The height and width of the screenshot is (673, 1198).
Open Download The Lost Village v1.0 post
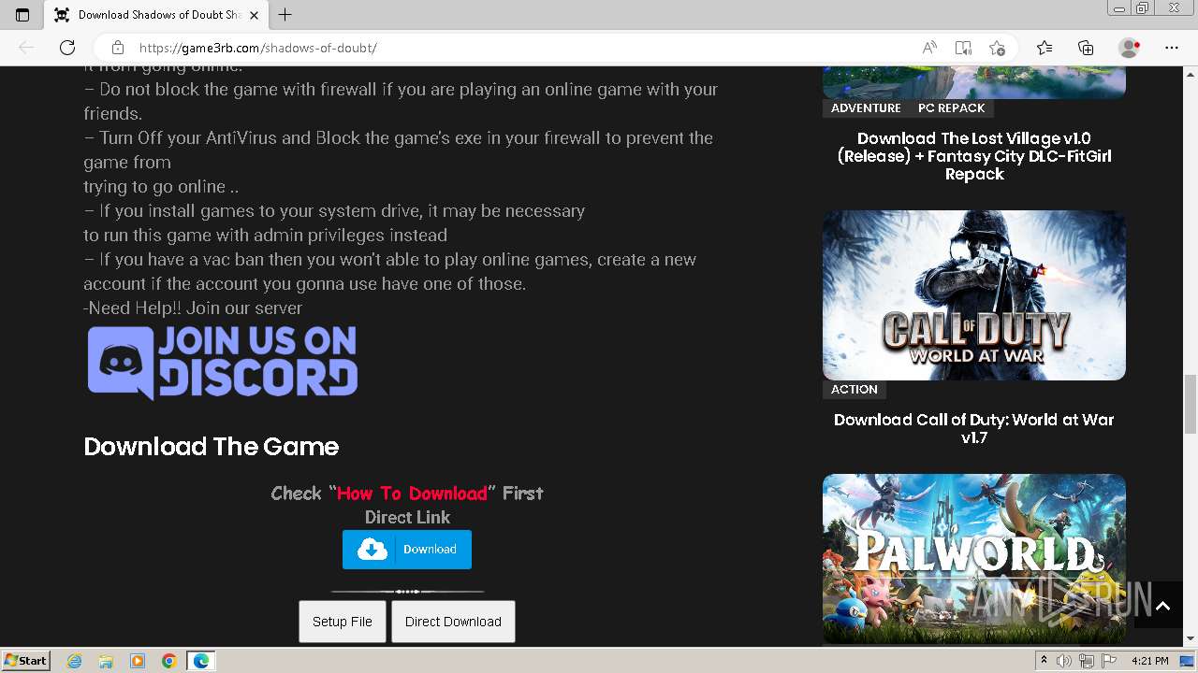click(x=974, y=156)
